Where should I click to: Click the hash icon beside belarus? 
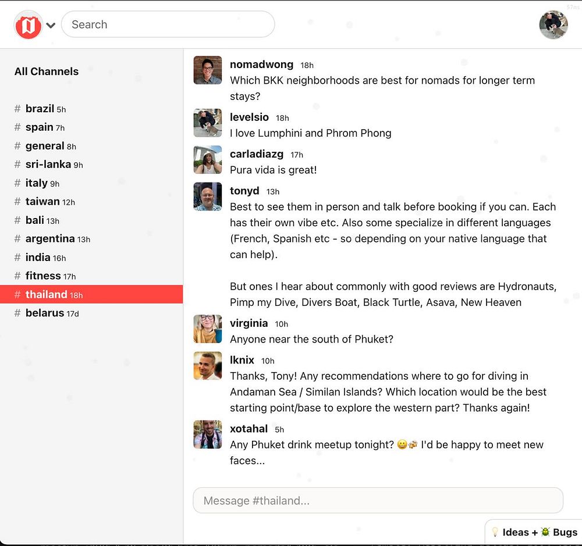pos(17,313)
